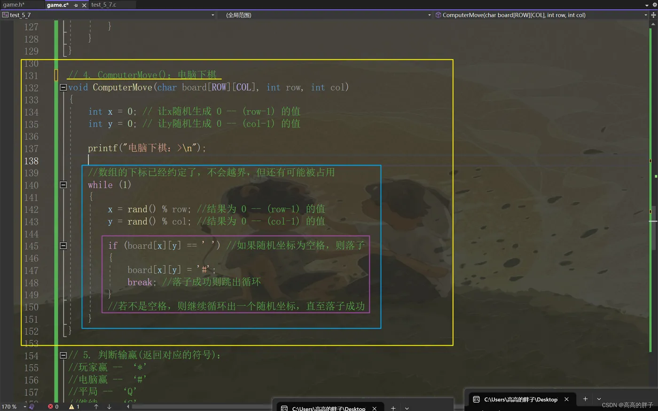Collapse the if (board[x][y]) block
The width and height of the screenshot is (658, 411).
pos(63,245)
